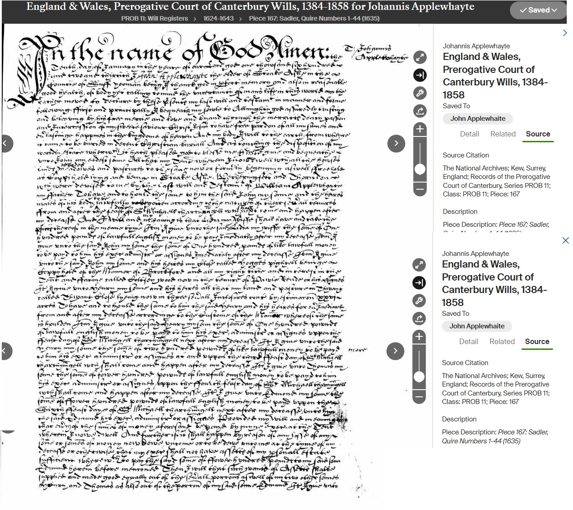Collapse the upper record panel using the chevron

(565, 33)
